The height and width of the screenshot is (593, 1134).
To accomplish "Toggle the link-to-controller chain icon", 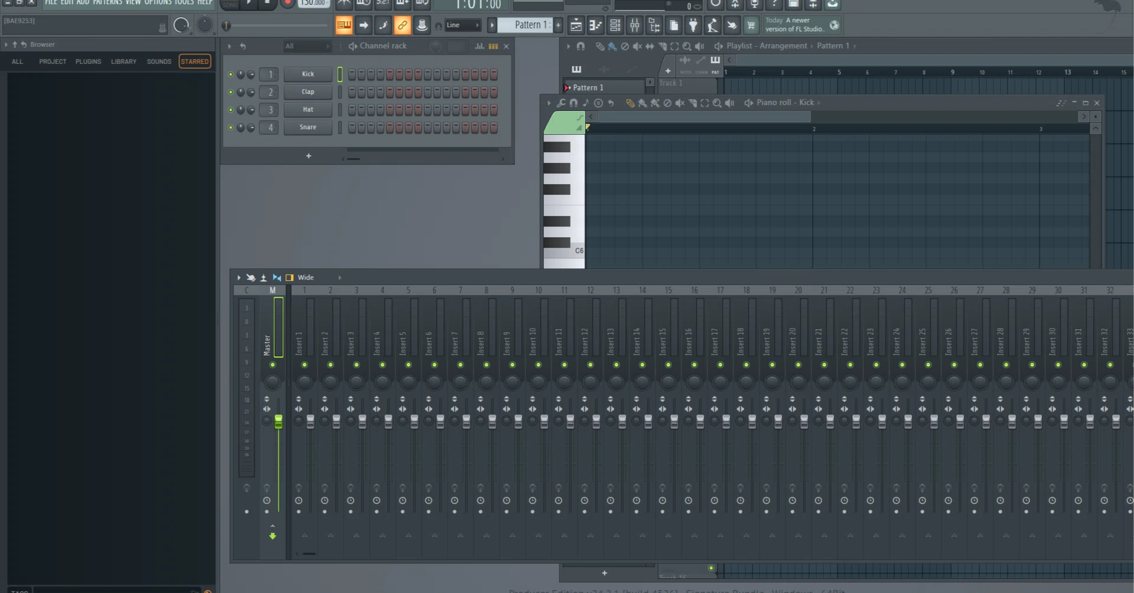I will coord(402,25).
